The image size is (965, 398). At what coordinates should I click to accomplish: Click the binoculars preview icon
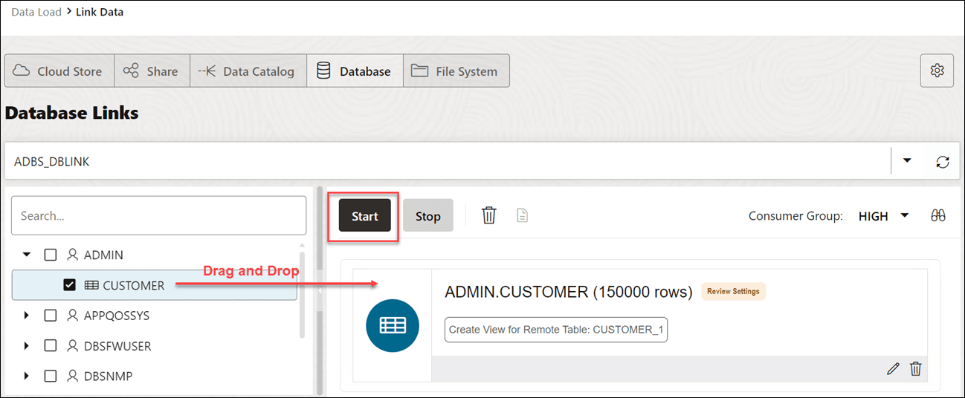coord(938,215)
